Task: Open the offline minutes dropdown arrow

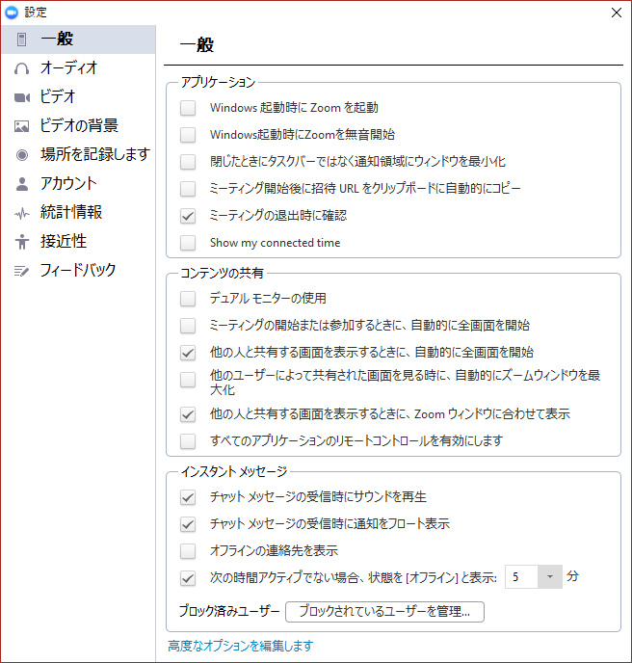Action: coord(549,577)
